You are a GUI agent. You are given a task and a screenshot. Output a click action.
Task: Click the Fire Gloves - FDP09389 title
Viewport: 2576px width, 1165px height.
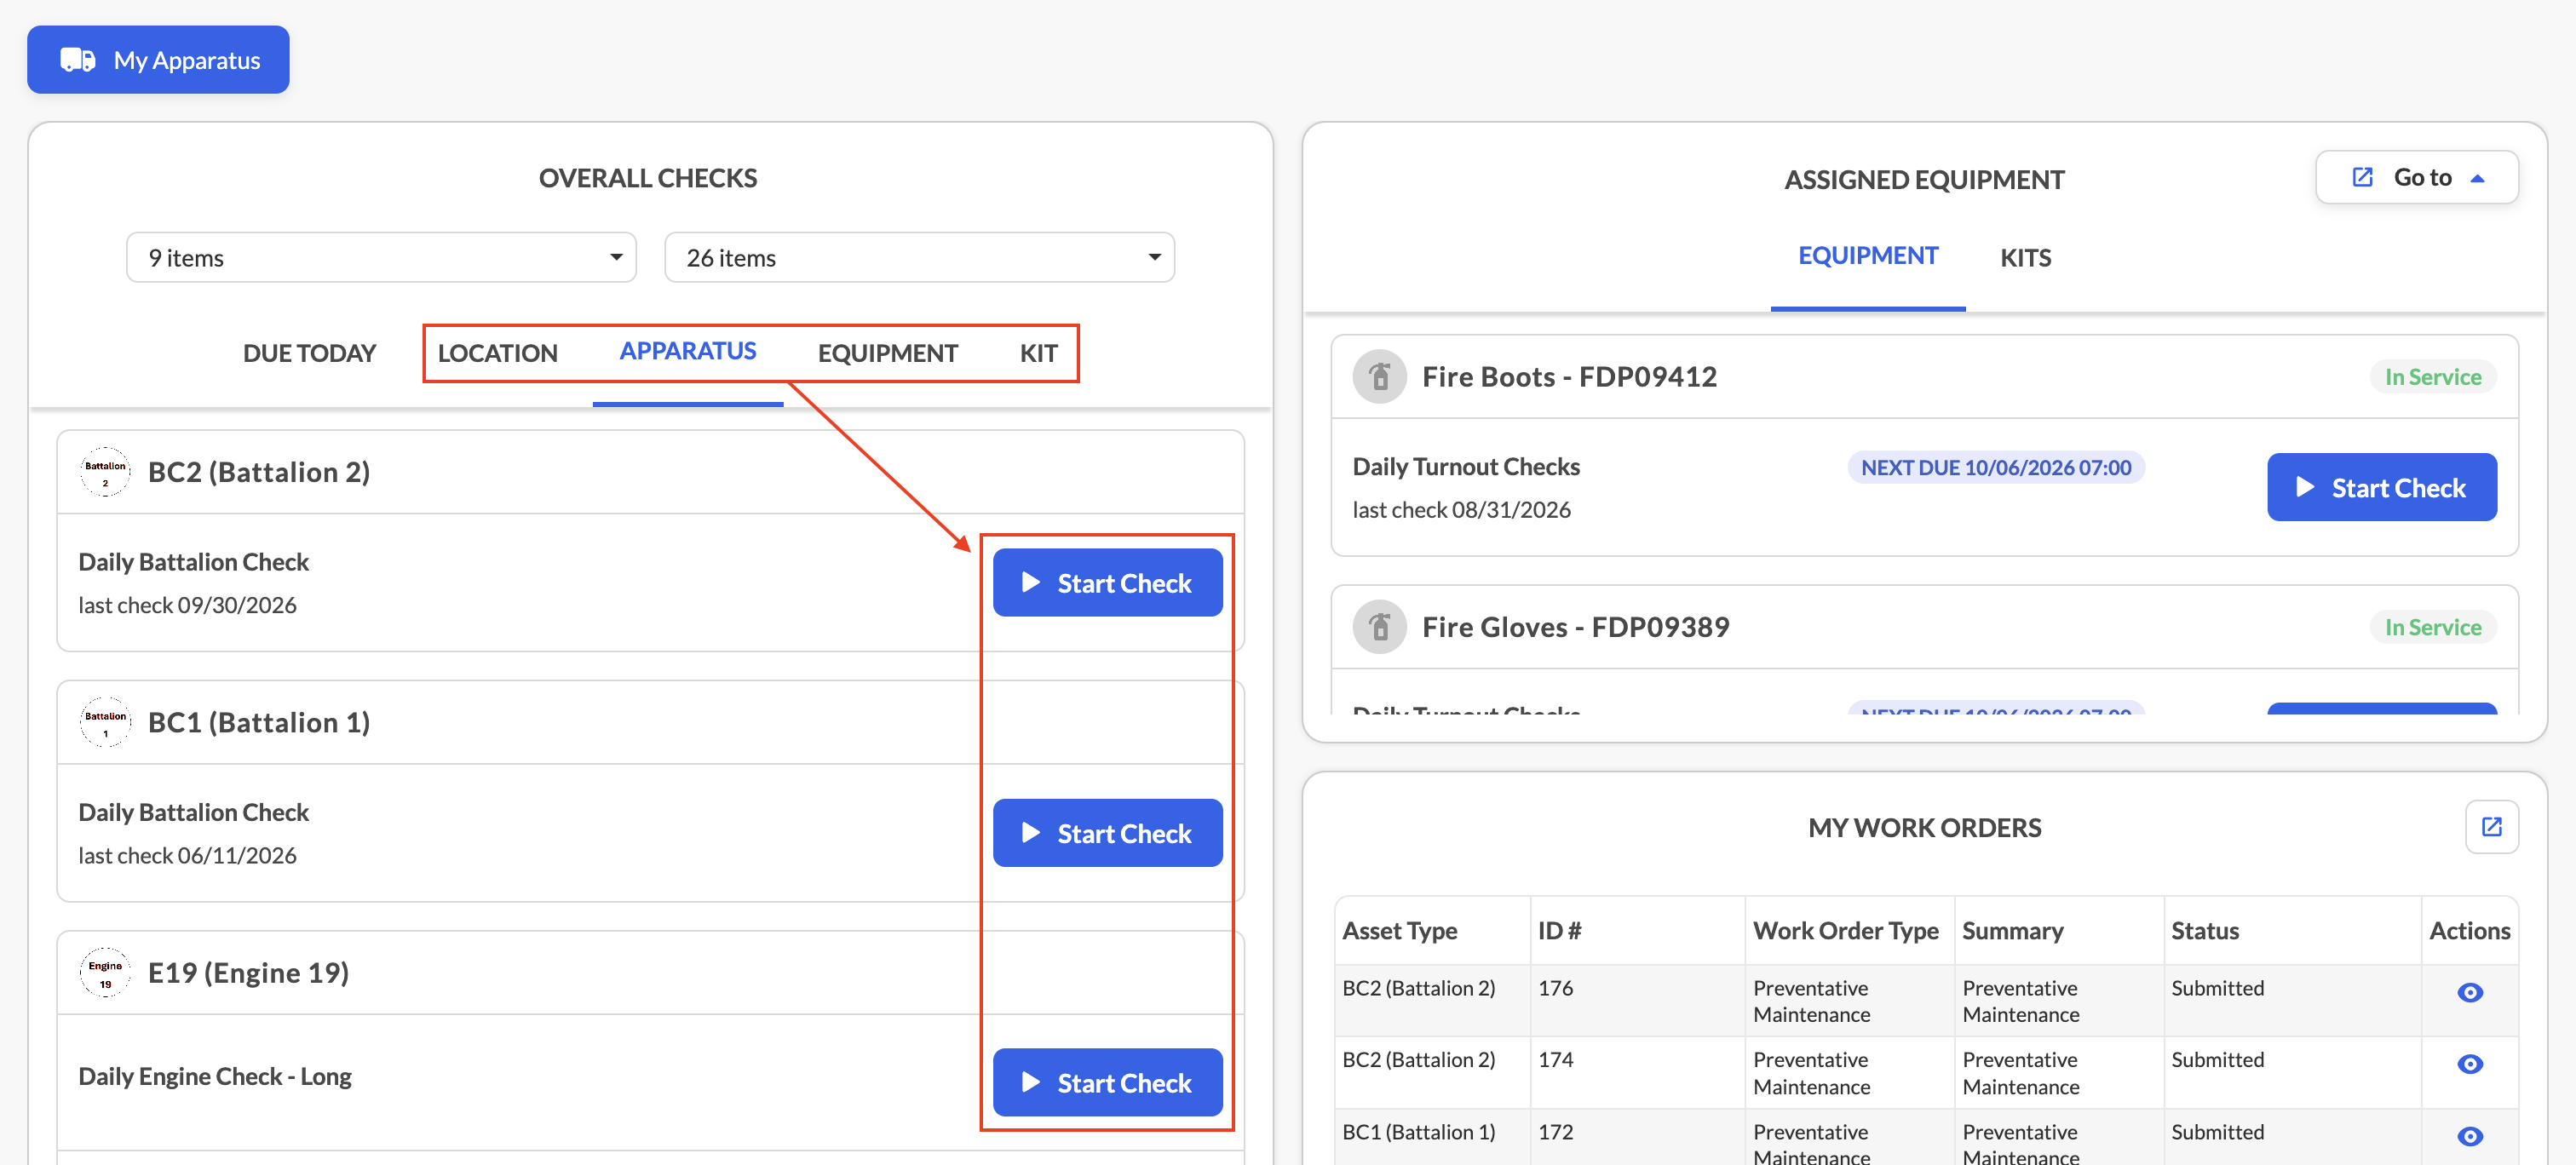click(1575, 627)
